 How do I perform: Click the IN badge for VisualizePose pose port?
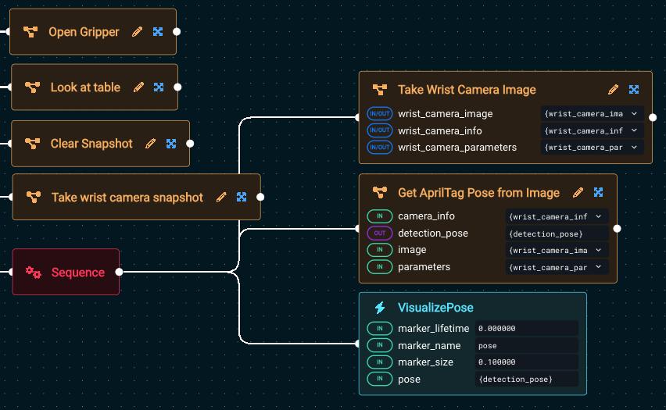pos(380,379)
